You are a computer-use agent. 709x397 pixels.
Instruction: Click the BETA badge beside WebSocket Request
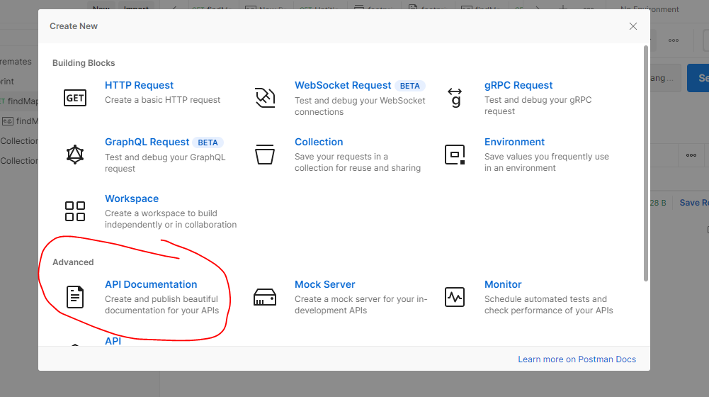coord(409,86)
